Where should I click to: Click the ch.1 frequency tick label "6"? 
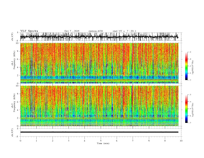click(18, 59)
